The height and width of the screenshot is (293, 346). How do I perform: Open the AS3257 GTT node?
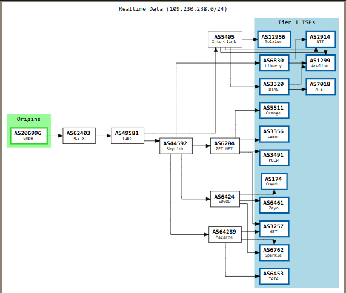[274, 229]
